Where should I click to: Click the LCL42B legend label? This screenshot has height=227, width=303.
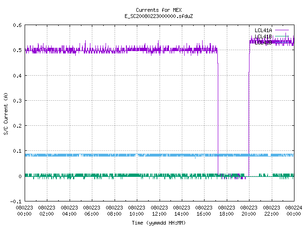[263, 43]
